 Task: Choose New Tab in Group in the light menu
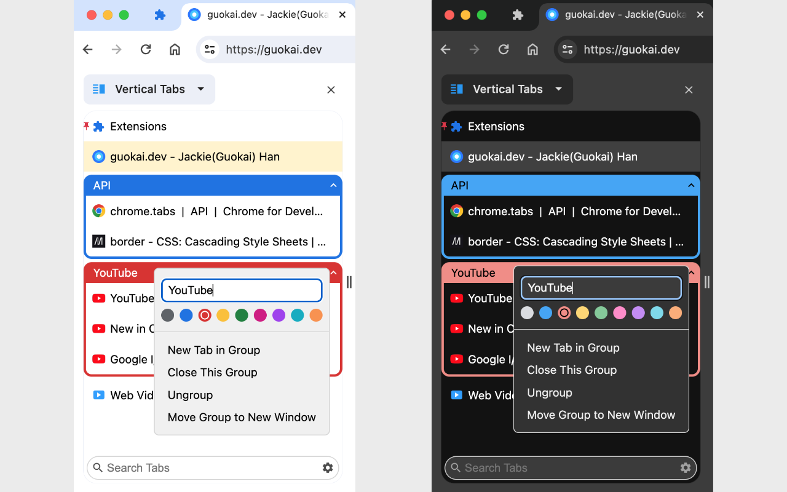click(214, 350)
